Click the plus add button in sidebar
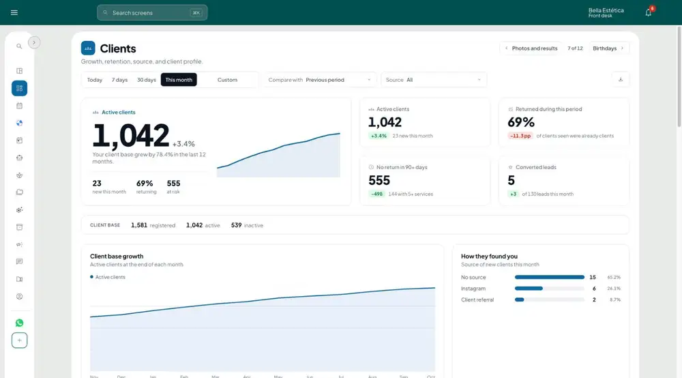Image resolution: width=682 pixels, height=378 pixels. click(19, 340)
